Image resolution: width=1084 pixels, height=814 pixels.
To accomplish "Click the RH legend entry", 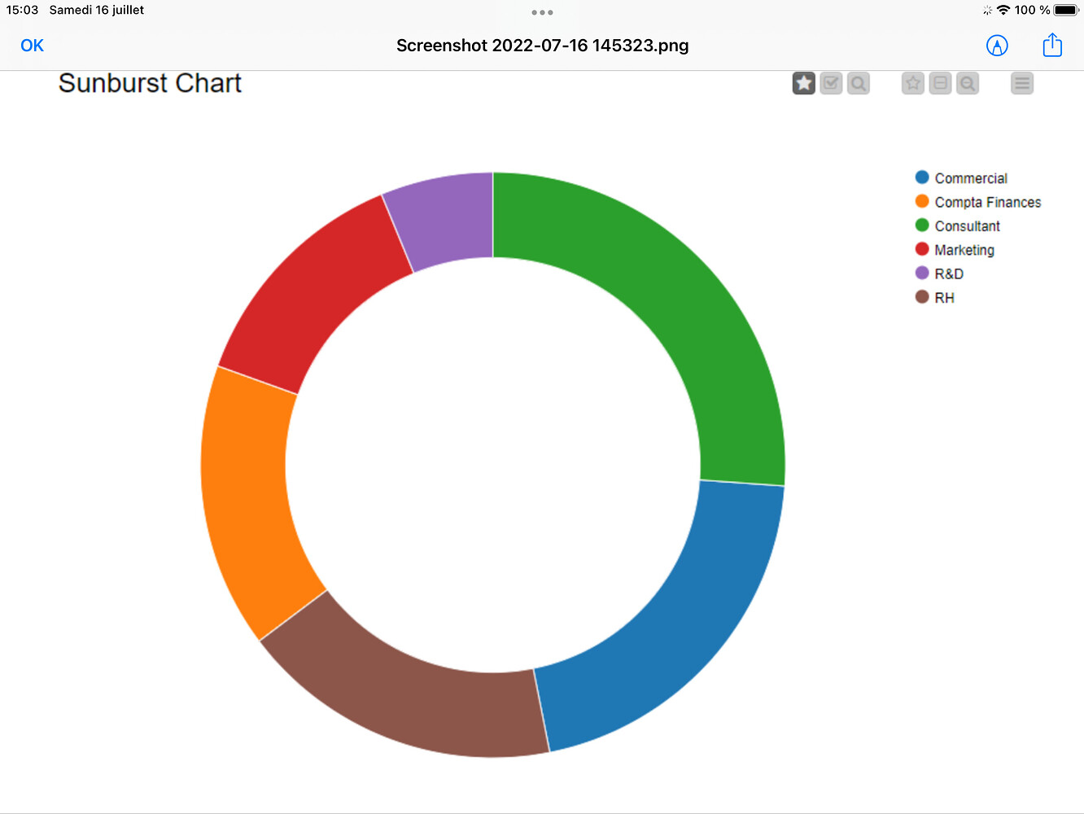I will [944, 298].
